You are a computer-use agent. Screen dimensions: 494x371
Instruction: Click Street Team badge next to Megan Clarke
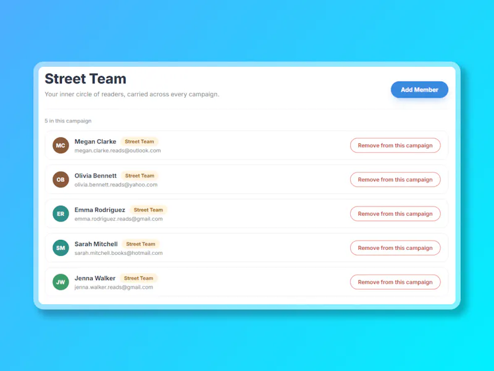140,142
